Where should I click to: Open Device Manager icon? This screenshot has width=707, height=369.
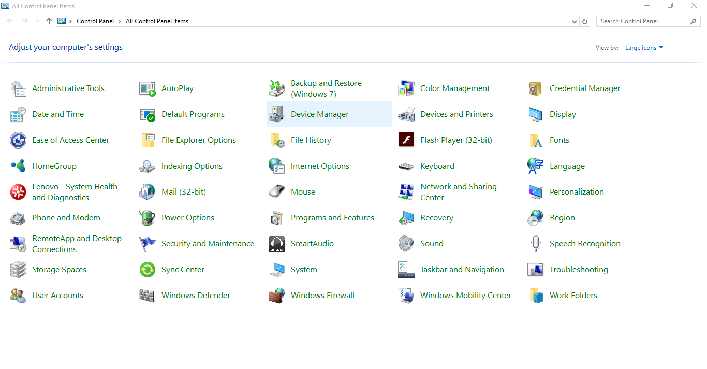tap(277, 114)
